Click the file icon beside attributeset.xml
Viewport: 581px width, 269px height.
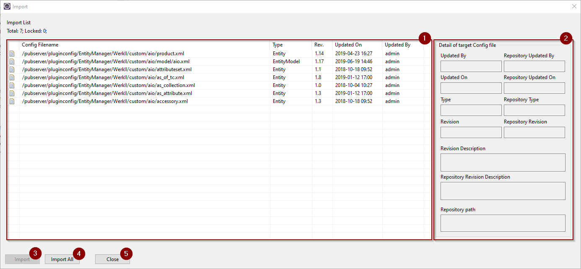point(12,69)
